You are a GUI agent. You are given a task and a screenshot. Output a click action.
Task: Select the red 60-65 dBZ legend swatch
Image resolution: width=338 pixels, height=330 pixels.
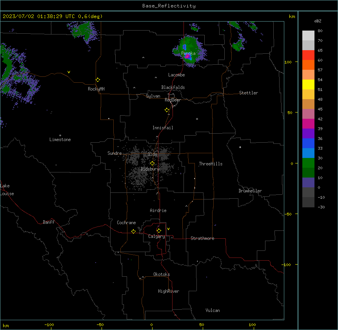[308, 55]
